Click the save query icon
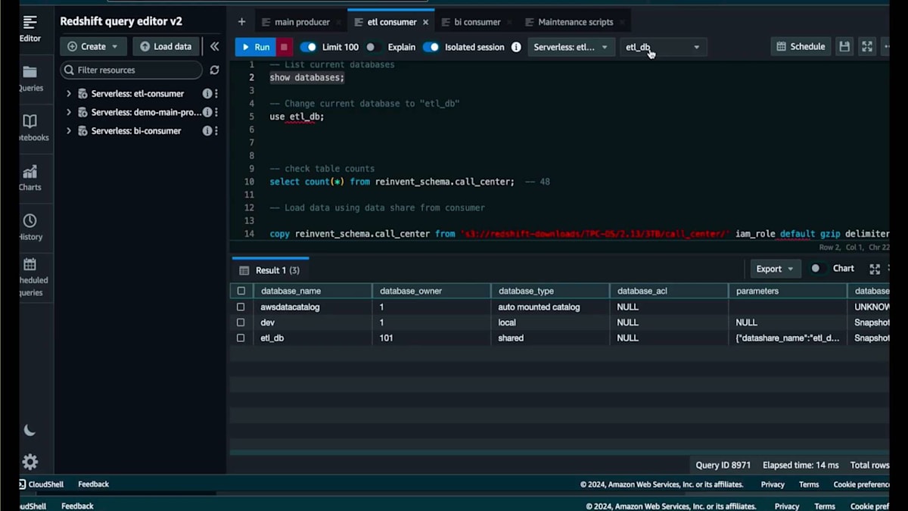This screenshot has height=511, width=908. [844, 47]
